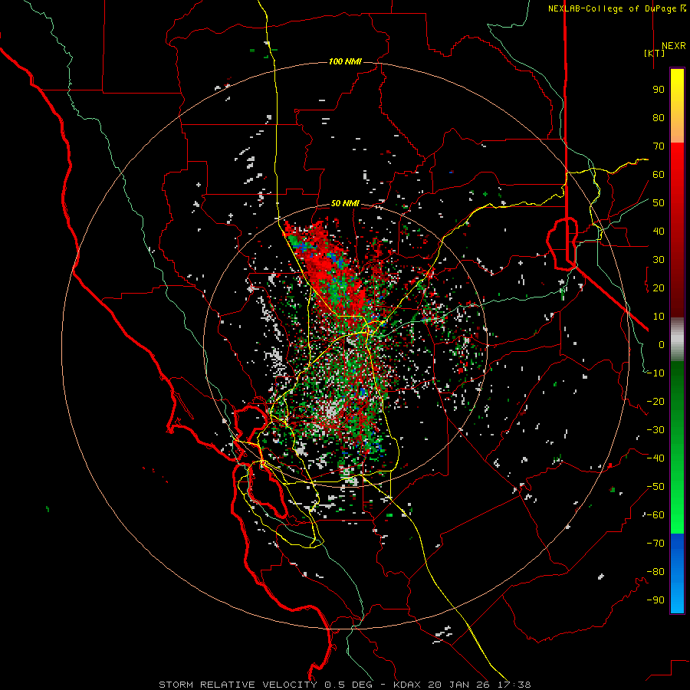Click the gray zero segment of velocity scale
Image resolution: width=690 pixels, height=690 pixels.
point(677,340)
